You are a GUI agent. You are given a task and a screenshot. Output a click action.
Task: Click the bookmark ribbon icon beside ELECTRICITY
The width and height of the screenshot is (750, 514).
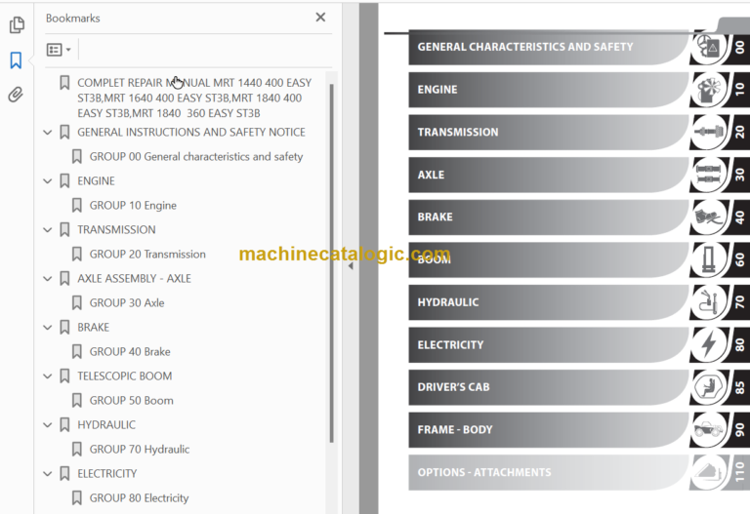[x=64, y=473]
